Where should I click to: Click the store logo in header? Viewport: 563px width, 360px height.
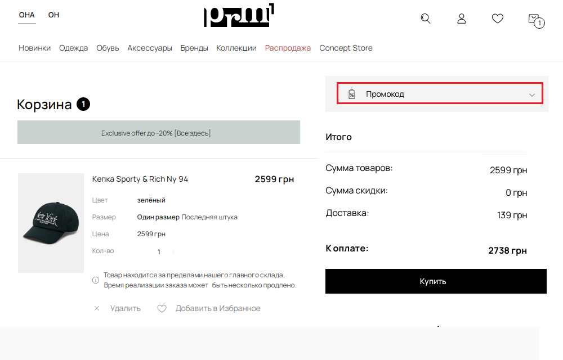click(x=239, y=16)
